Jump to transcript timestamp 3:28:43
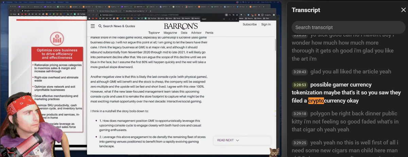This screenshot has width=408, height=157. [x=300, y=72]
